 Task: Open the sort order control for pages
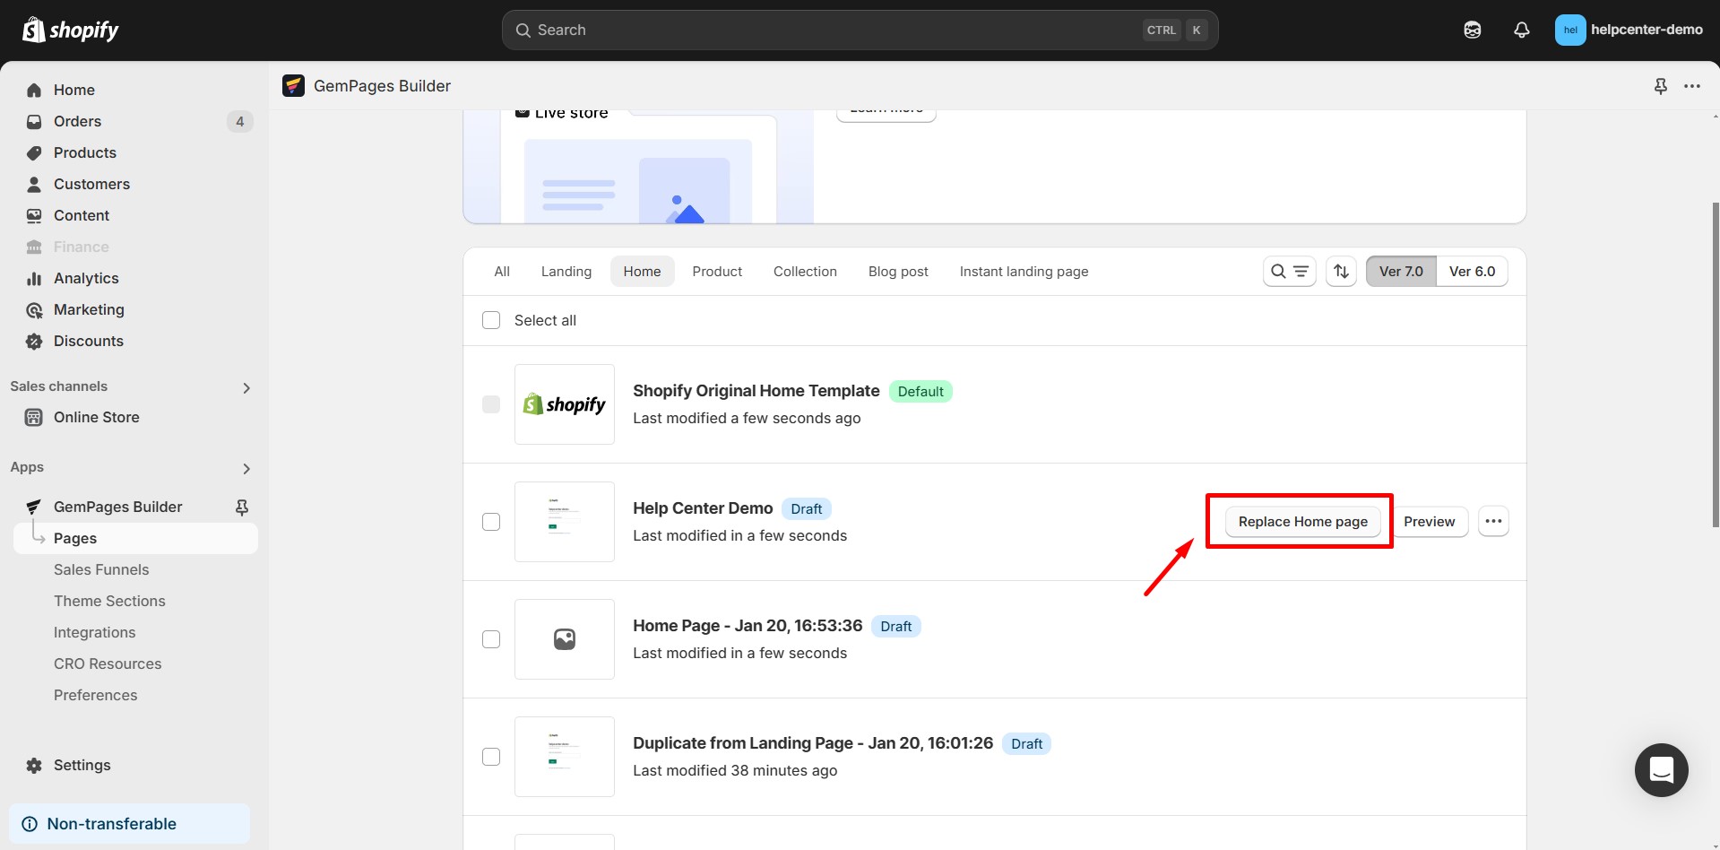(x=1340, y=271)
